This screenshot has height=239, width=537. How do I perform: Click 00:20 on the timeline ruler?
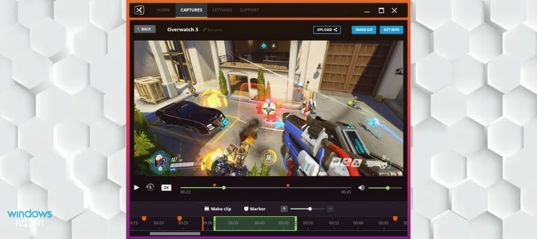[159, 223]
